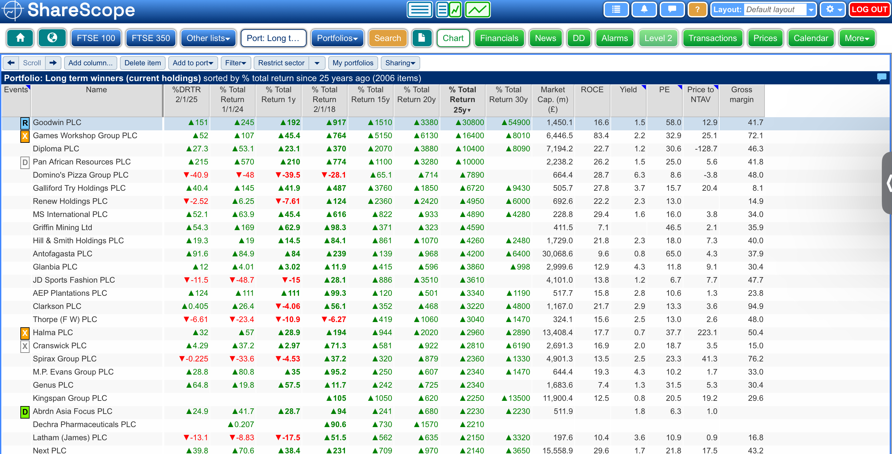Open alerts bell icon

click(x=644, y=9)
